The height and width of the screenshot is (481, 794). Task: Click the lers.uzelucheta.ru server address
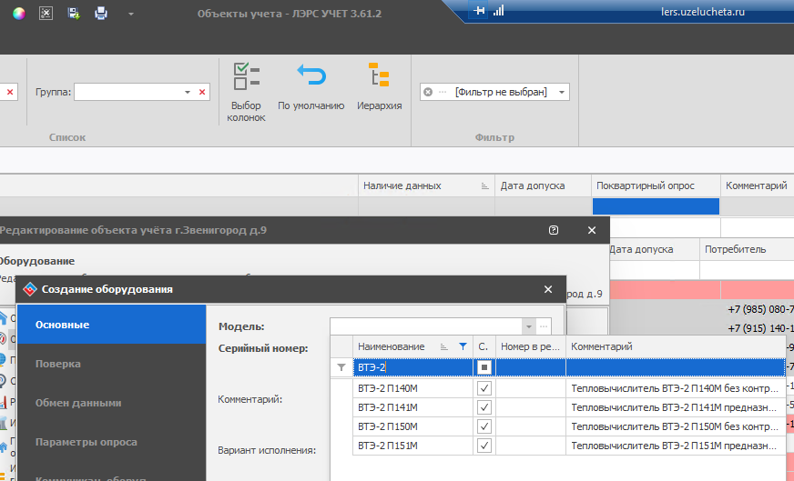702,12
